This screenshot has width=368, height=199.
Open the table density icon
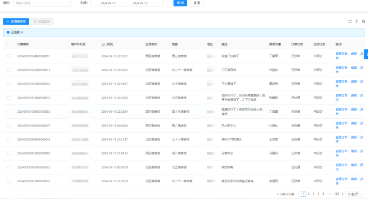coord(357,22)
